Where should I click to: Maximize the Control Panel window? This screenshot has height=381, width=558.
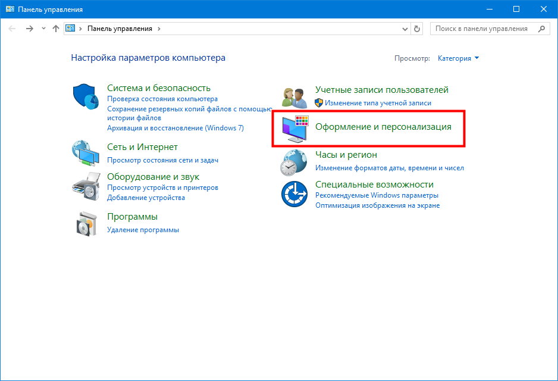(x=516, y=10)
